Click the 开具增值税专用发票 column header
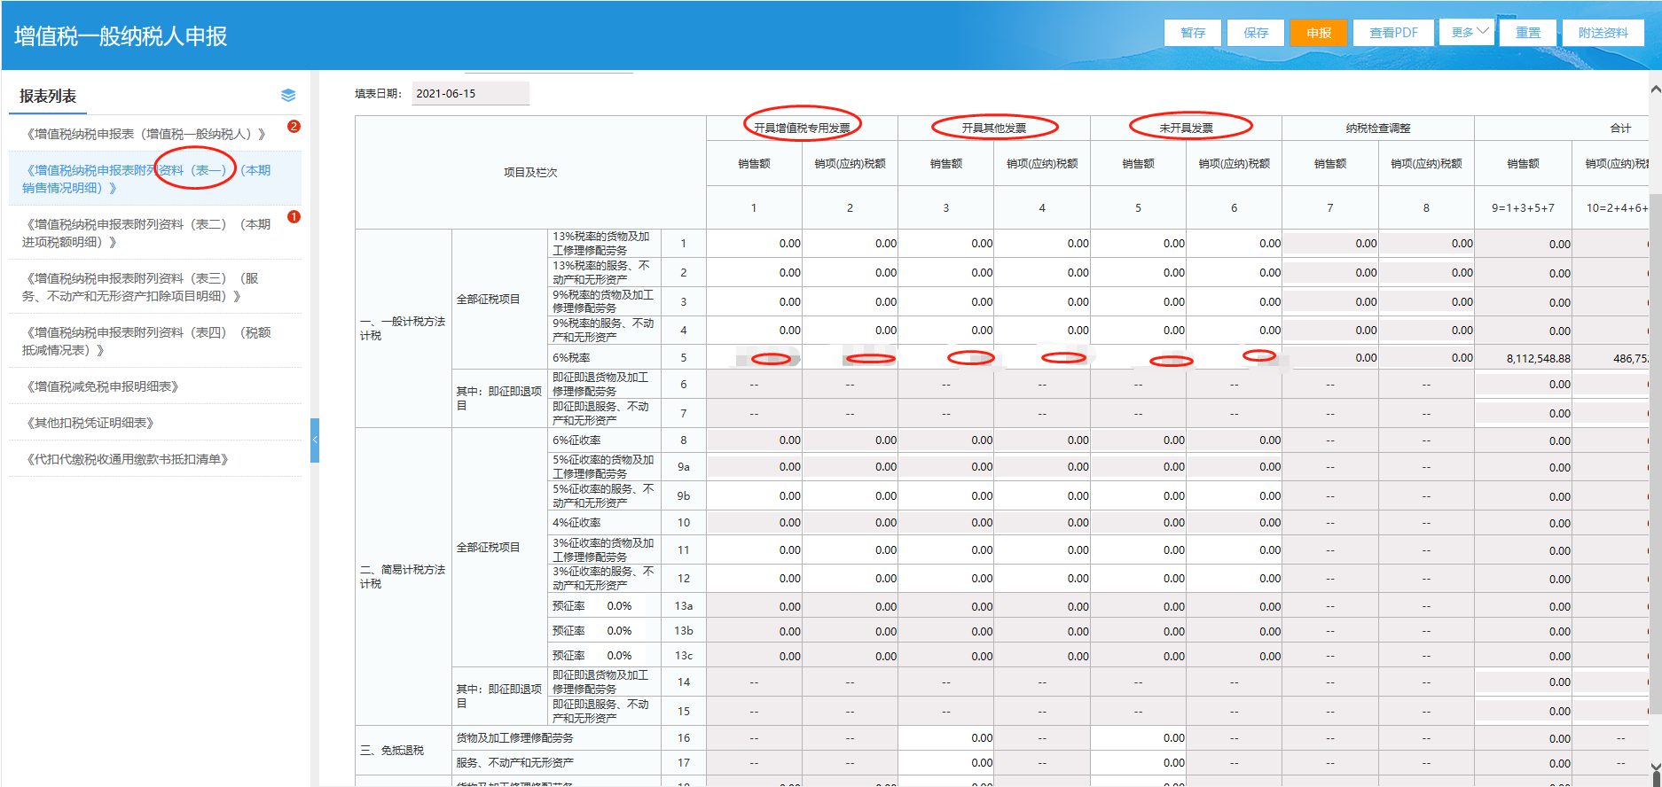Image resolution: width=1662 pixels, height=787 pixels. (x=802, y=129)
